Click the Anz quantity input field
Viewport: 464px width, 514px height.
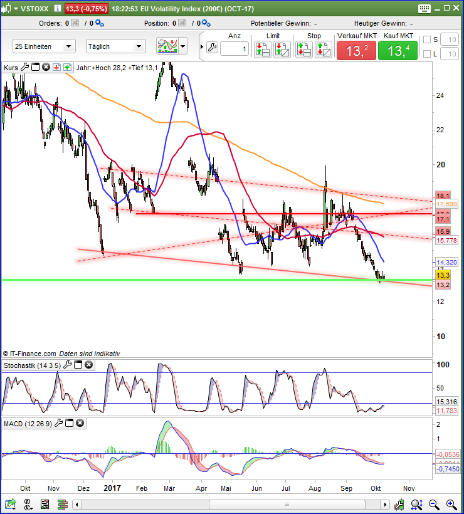click(235, 49)
